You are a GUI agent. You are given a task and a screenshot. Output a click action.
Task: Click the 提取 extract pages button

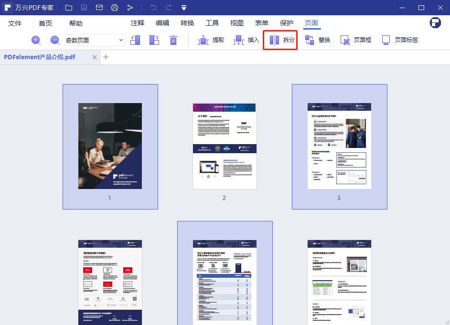(211, 40)
